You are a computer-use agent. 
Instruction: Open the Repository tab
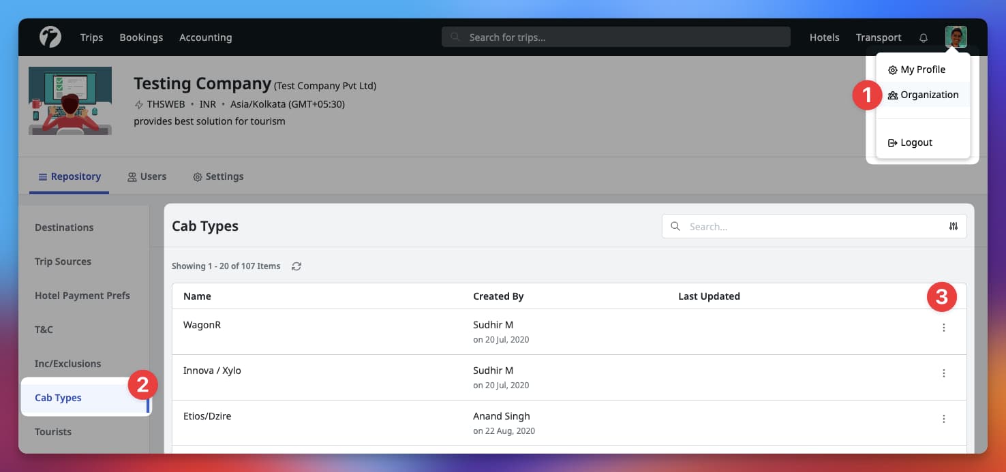[x=70, y=176]
